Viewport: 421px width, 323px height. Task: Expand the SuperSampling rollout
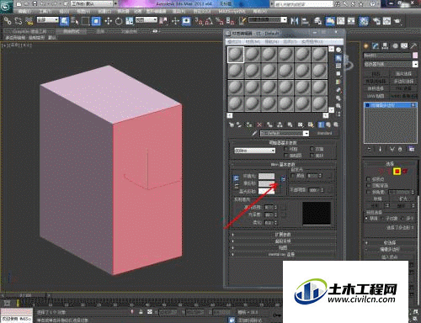point(283,241)
